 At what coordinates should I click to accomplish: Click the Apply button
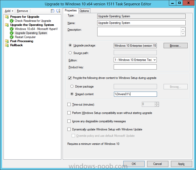point(181,164)
